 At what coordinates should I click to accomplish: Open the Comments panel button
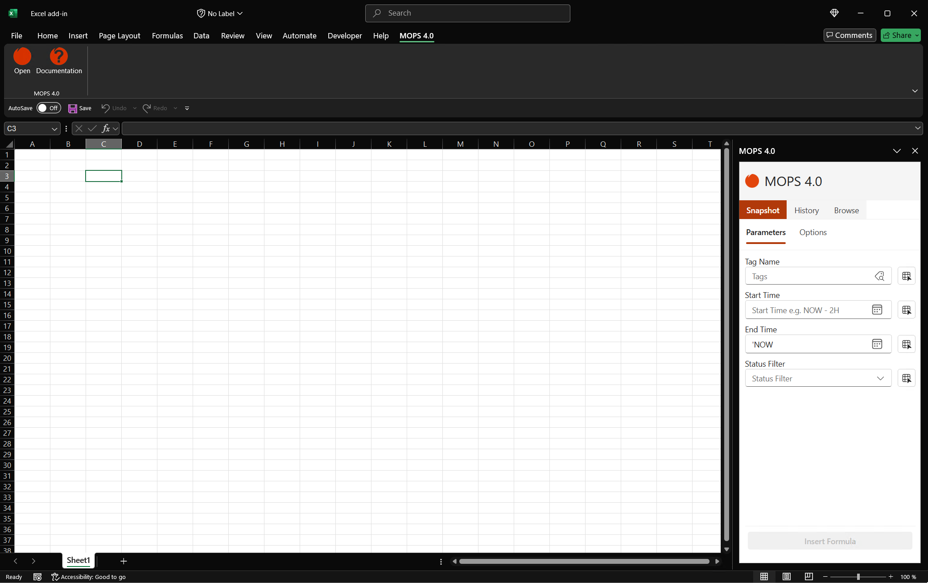coord(849,35)
